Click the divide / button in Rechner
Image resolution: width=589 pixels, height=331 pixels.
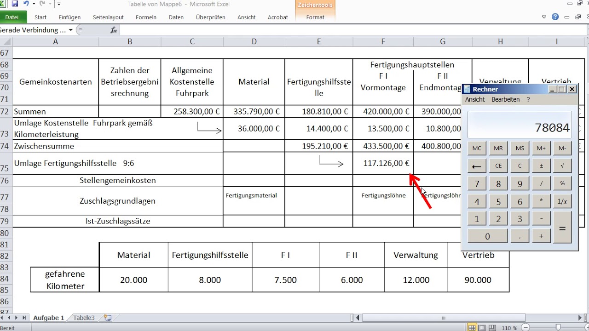point(541,183)
